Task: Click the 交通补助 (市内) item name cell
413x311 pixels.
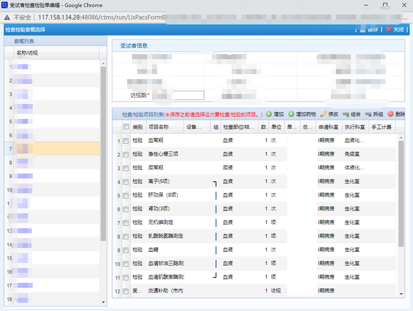Action: click(166, 291)
